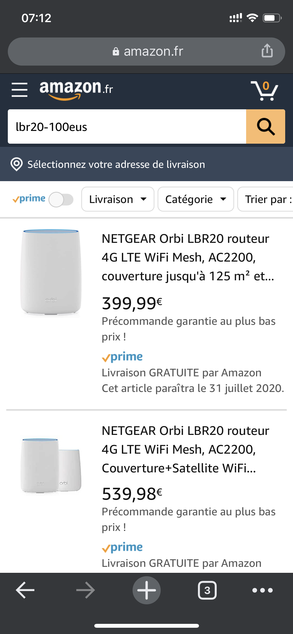
Task: Select your delivery address link
Action: click(116, 164)
